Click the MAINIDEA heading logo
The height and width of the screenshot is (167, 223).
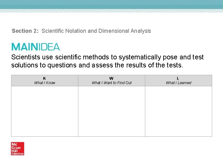tap(36, 47)
